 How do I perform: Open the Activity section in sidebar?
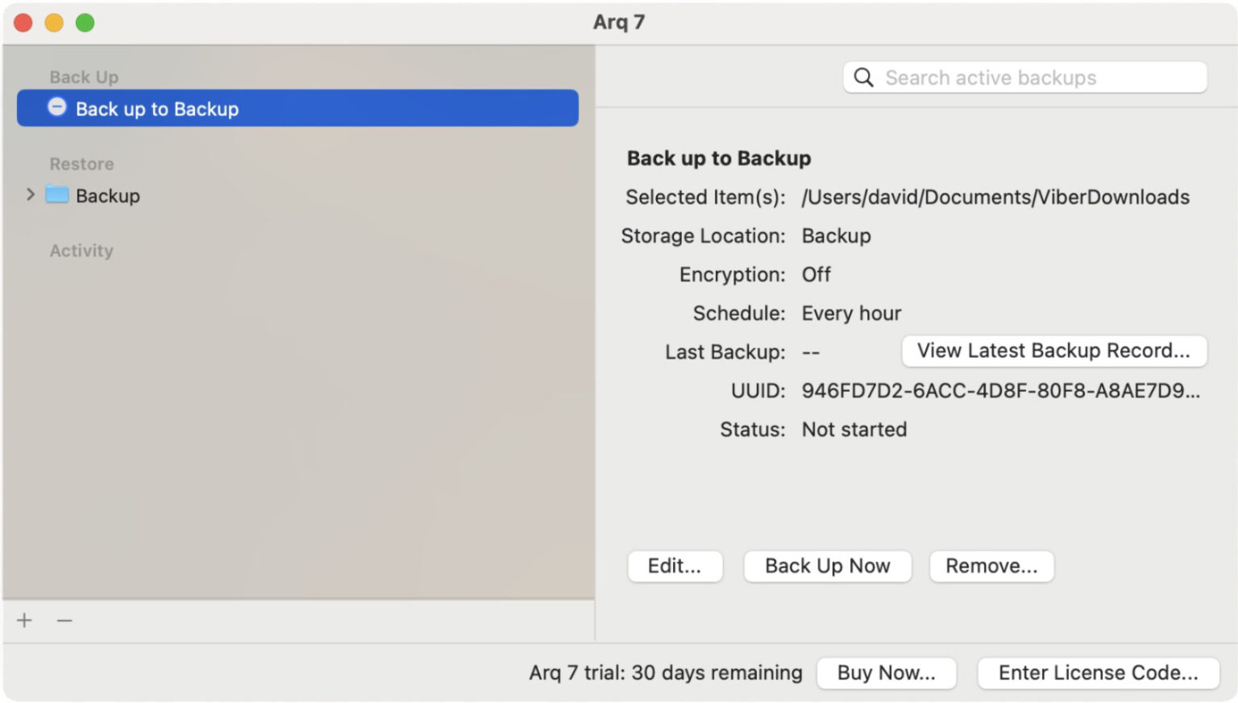coord(81,251)
